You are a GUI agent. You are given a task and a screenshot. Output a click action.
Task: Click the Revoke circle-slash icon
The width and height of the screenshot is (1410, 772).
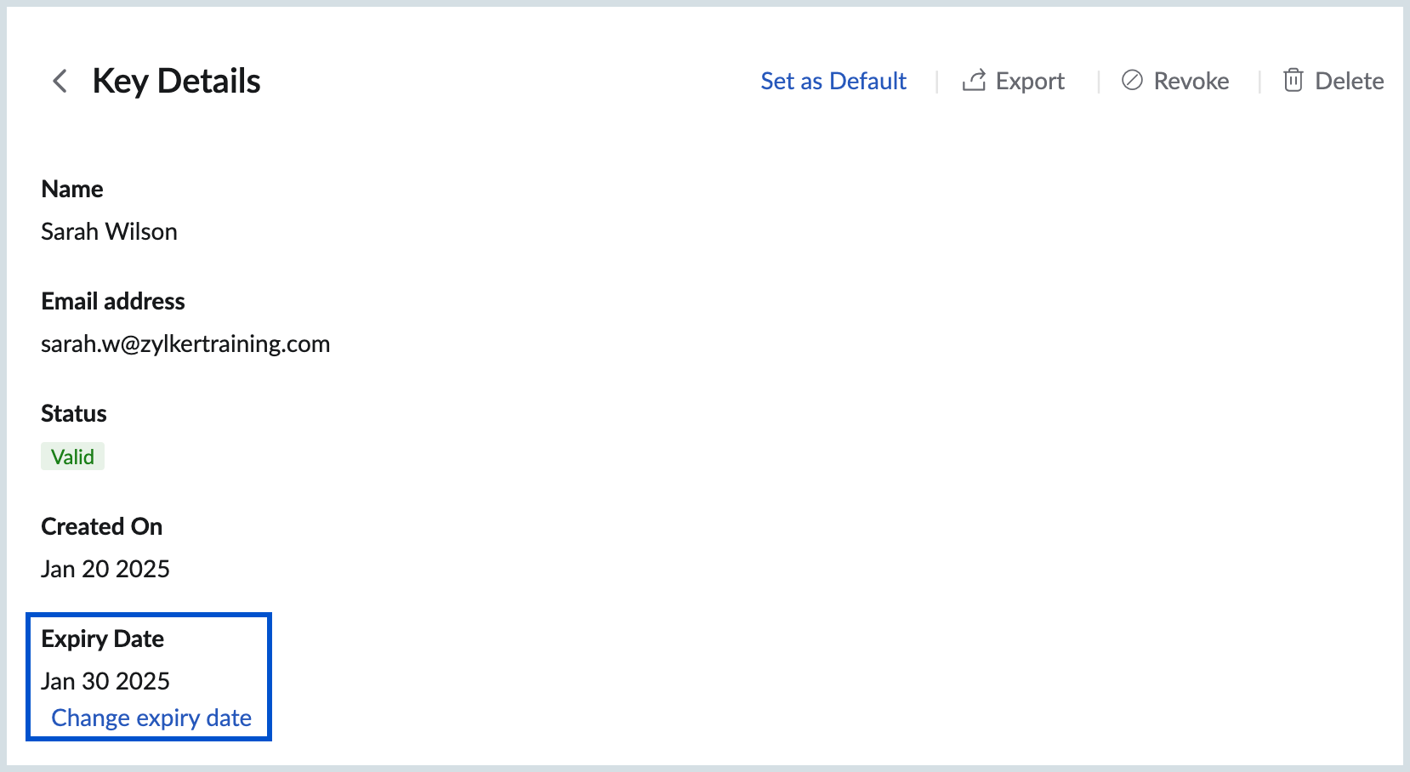pos(1132,81)
